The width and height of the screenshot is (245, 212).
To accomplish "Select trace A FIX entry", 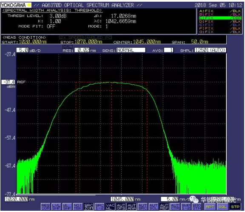I will 220,11.
